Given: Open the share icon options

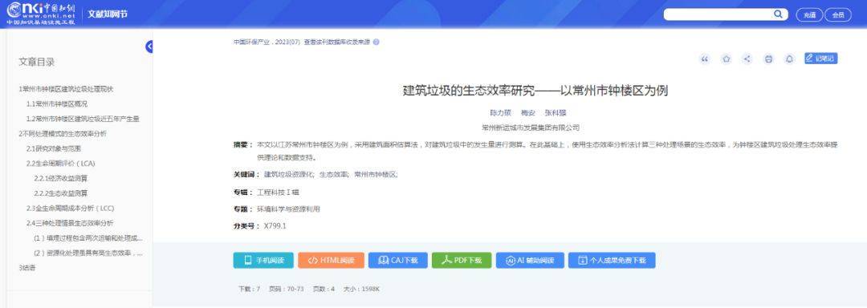Looking at the screenshot, I should (x=747, y=59).
